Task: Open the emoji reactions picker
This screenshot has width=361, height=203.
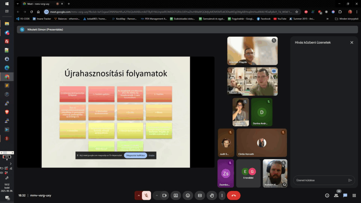Action: click(188, 195)
